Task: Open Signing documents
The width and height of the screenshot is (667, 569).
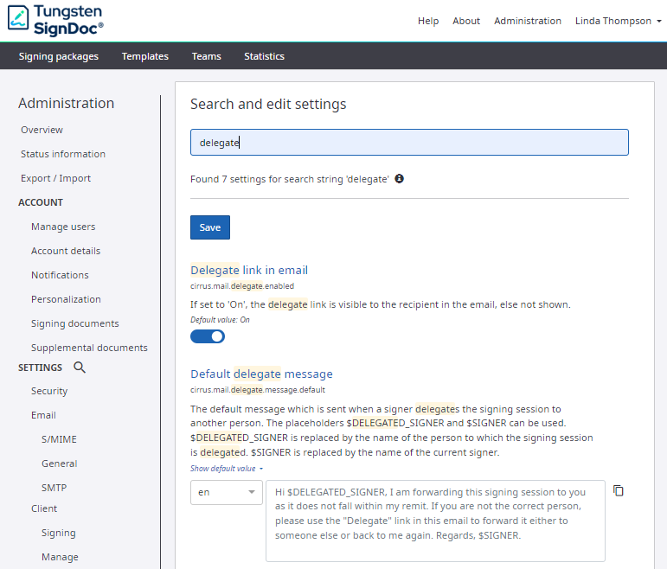Action: pyautogui.click(x=75, y=323)
